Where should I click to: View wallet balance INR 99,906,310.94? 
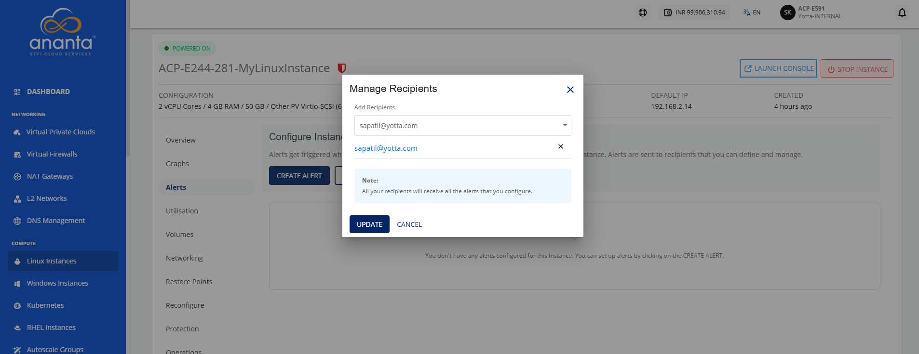[x=694, y=13]
